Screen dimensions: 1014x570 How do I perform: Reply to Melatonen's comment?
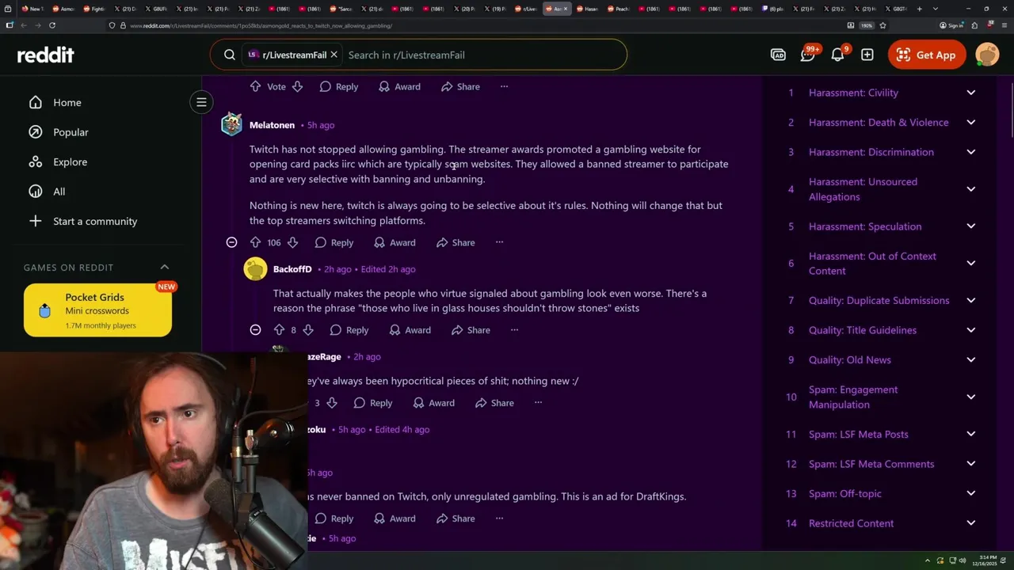pos(334,242)
